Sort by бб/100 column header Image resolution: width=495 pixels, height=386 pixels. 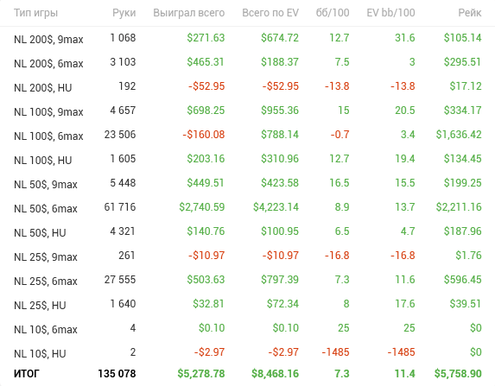tap(333, 13)
